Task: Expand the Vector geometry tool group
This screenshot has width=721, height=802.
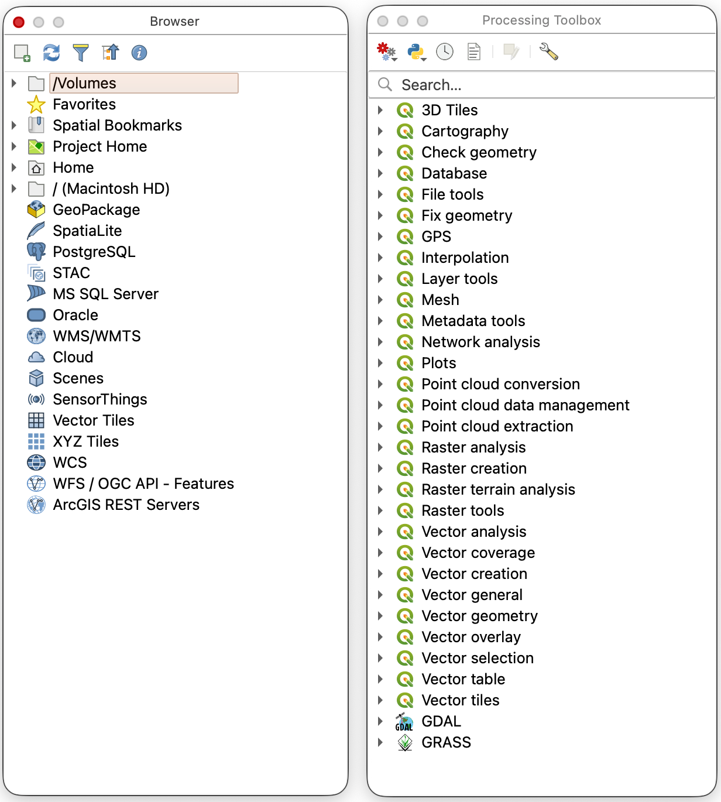Action: [x=380, y=616]
